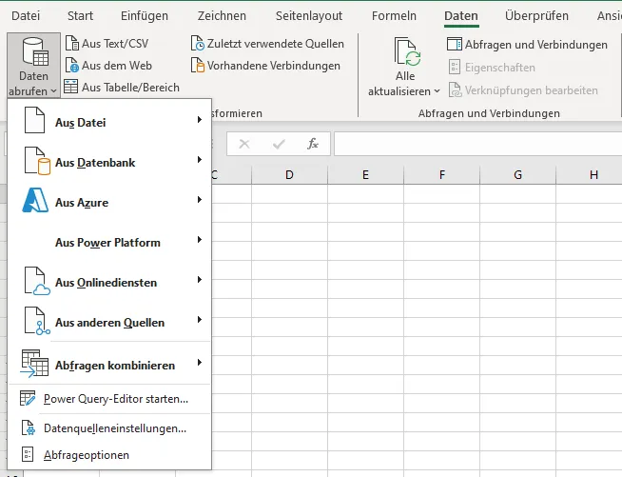Viewport: 622px width, 477px height.
Task: Click the Datenquelleneinstellungen gear icon
Action: (x=28, y=427)
